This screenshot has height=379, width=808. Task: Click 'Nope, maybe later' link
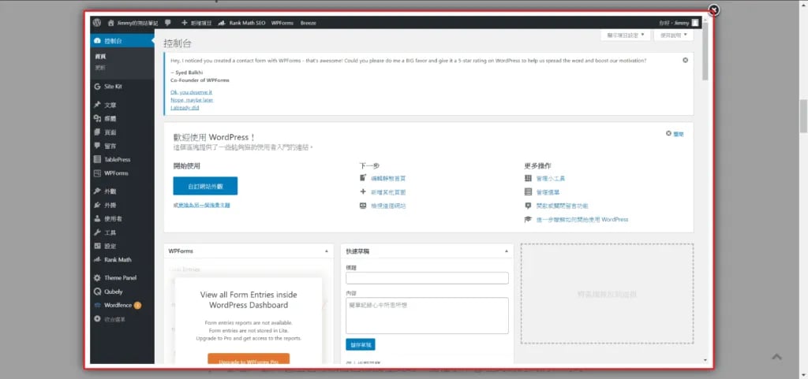(x=192, y=100)
